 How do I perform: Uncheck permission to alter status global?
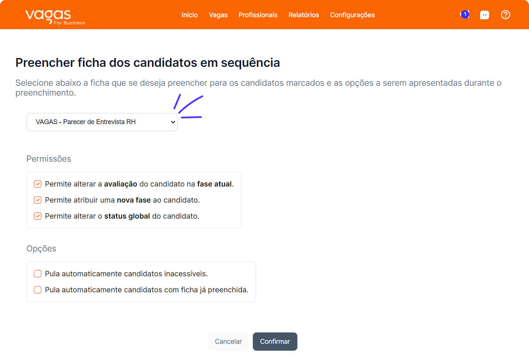pos(38,216)
